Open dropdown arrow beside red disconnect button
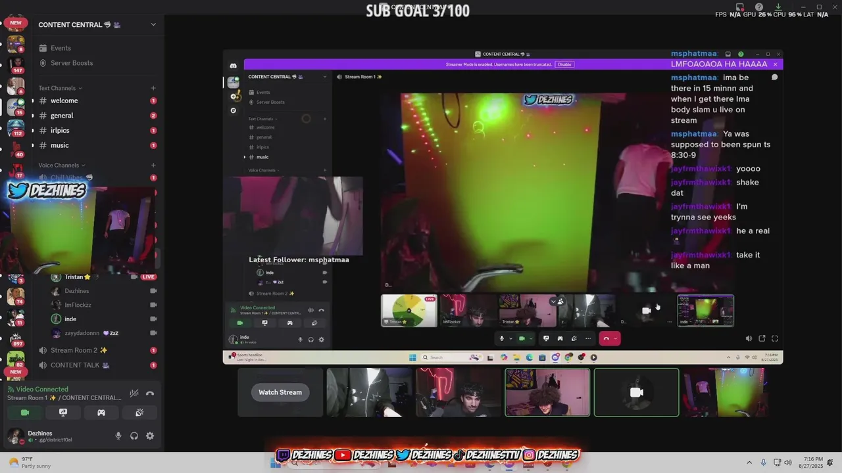842x473 pixels. 616,339
